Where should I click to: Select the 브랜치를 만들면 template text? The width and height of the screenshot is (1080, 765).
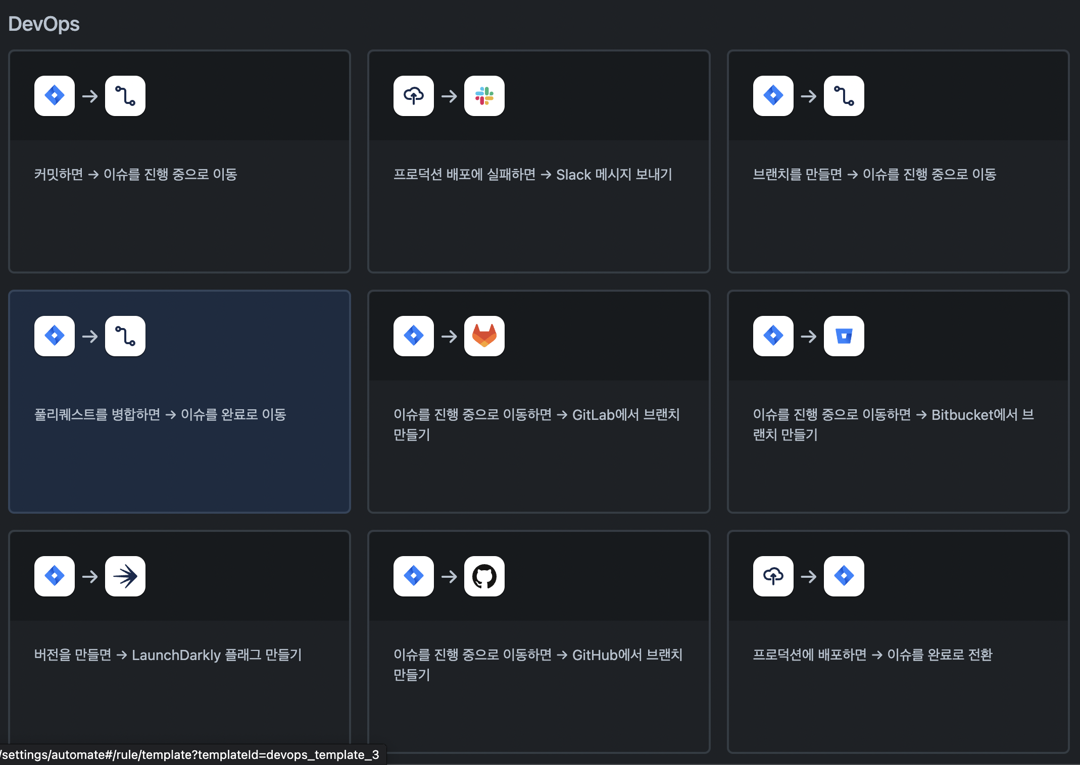(x=874, y=175)
